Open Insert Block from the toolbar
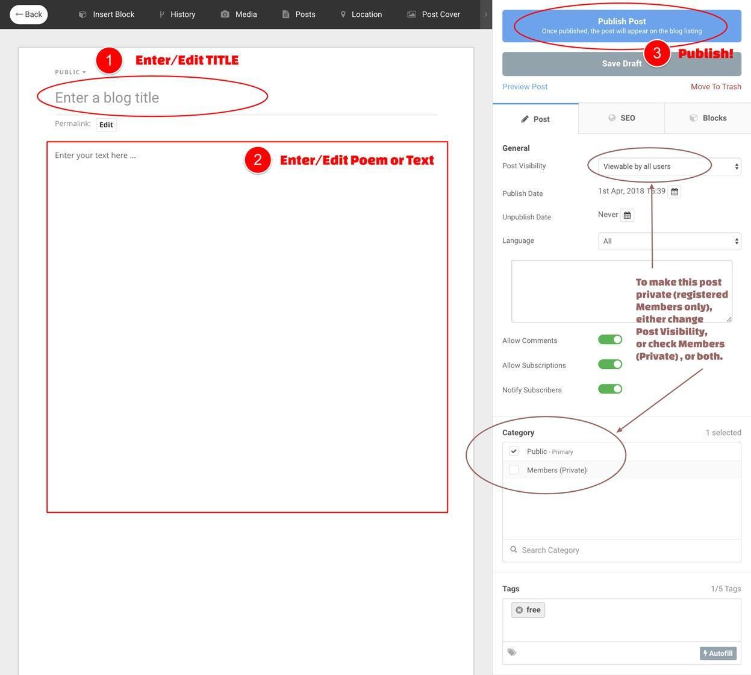This screenshot has width=751, height=675. pyautogui.click(x=107, y=14)
